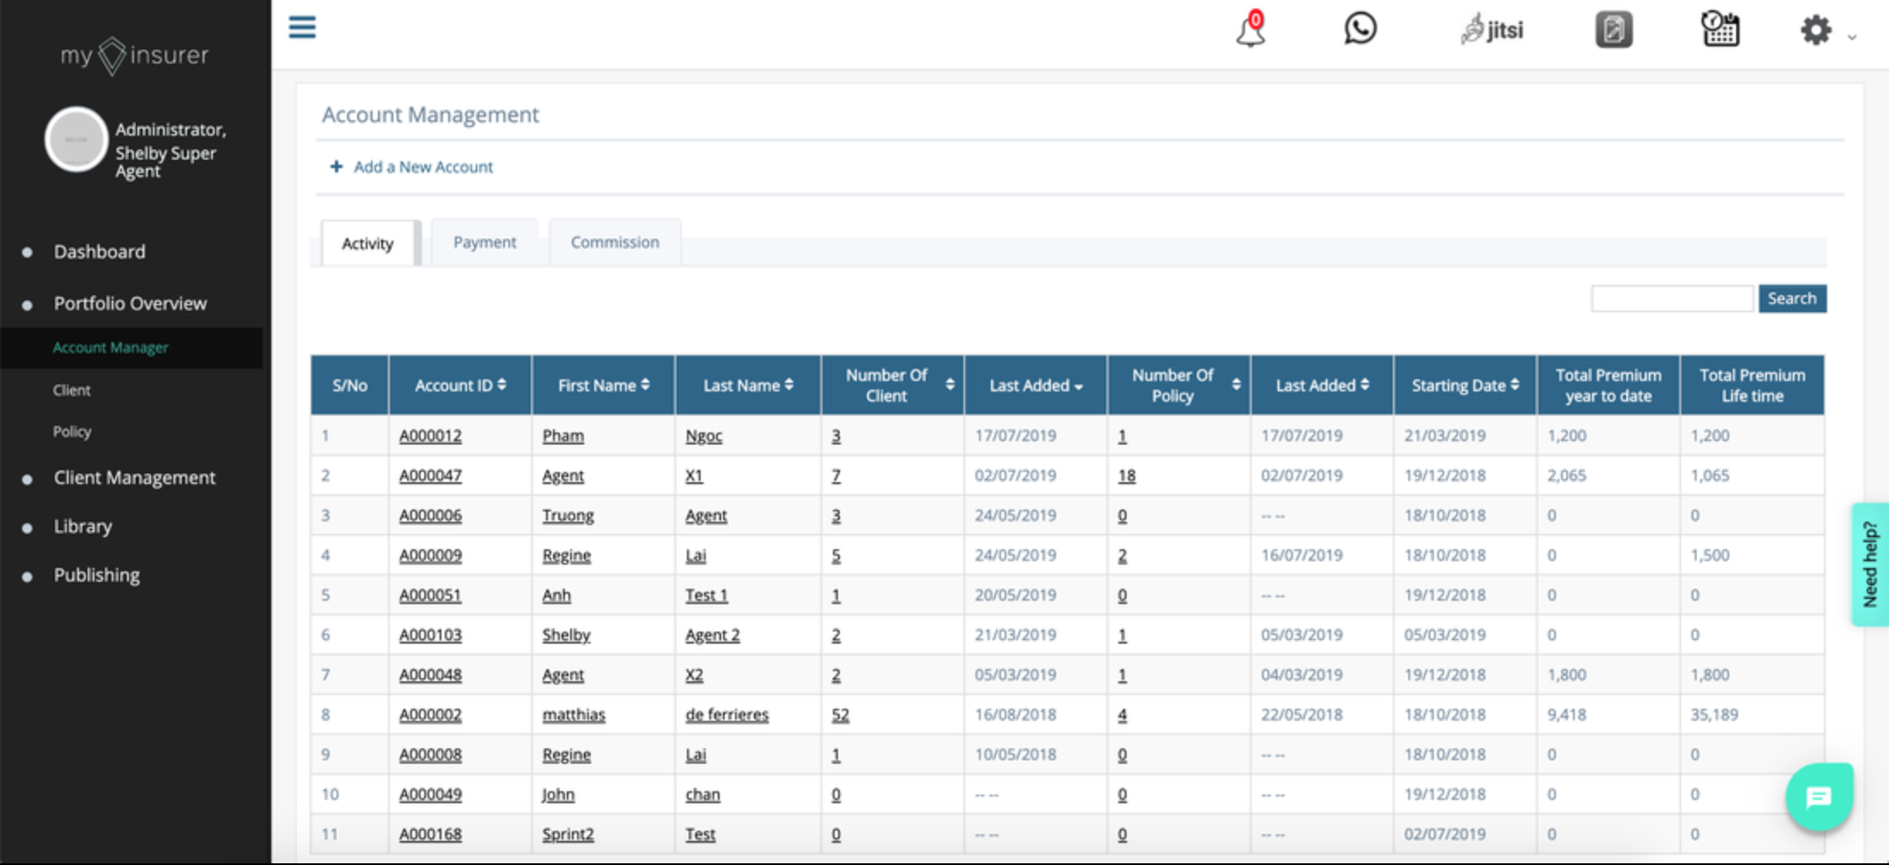The height and width of the screenshot is (865, 1889).
Task: Click the 16/08/2018 last added date
Action: 1015,715
